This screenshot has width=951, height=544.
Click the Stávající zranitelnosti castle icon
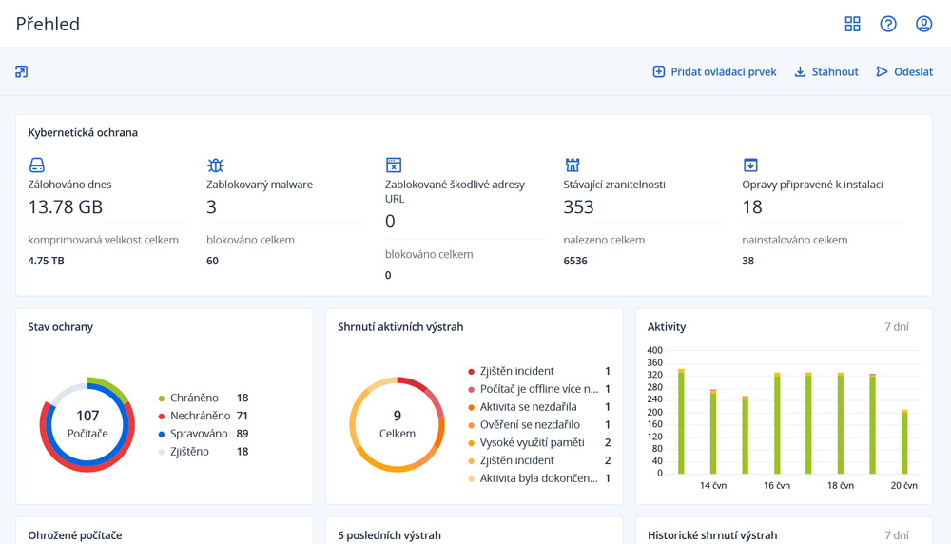tap(573, 165)
